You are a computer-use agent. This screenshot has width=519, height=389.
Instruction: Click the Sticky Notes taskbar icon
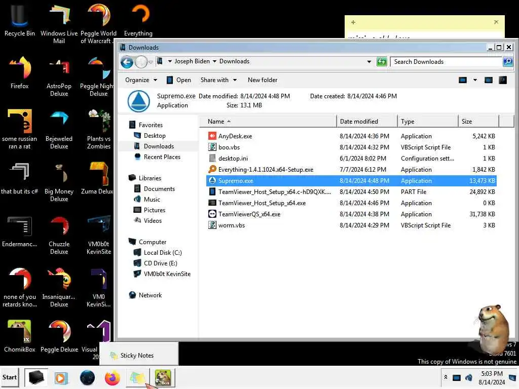point(137,377)
